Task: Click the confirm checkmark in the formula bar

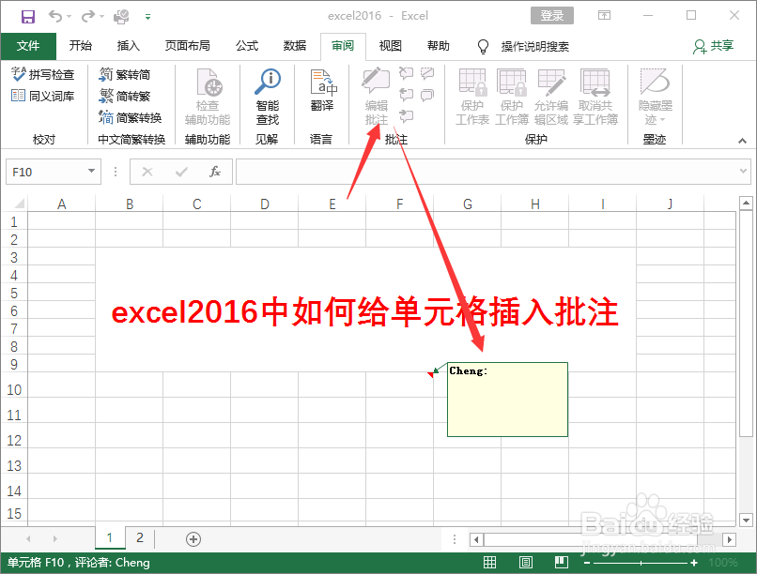Action: pyautogui.click(x=181, y=172)
